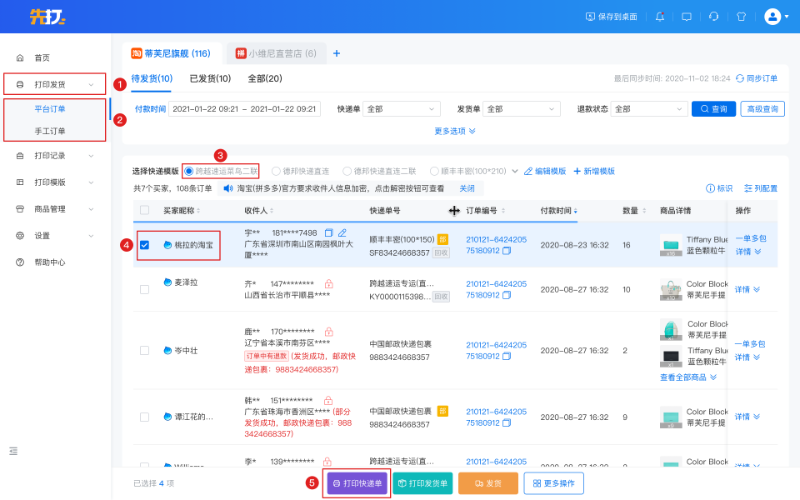Copy recipient info for 宇** row

coord(328,232)
